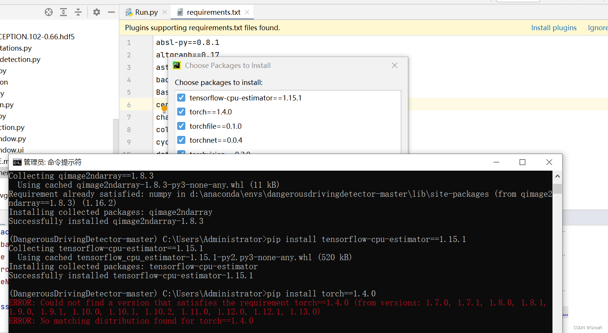Click the expand all icon in project toolbar
The image size is (608, 333).
tap(63, 12)
